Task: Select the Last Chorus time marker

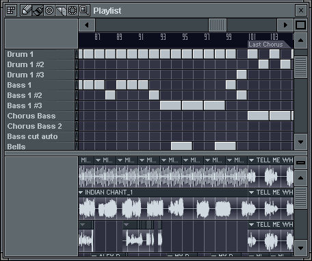Action: 265,45
